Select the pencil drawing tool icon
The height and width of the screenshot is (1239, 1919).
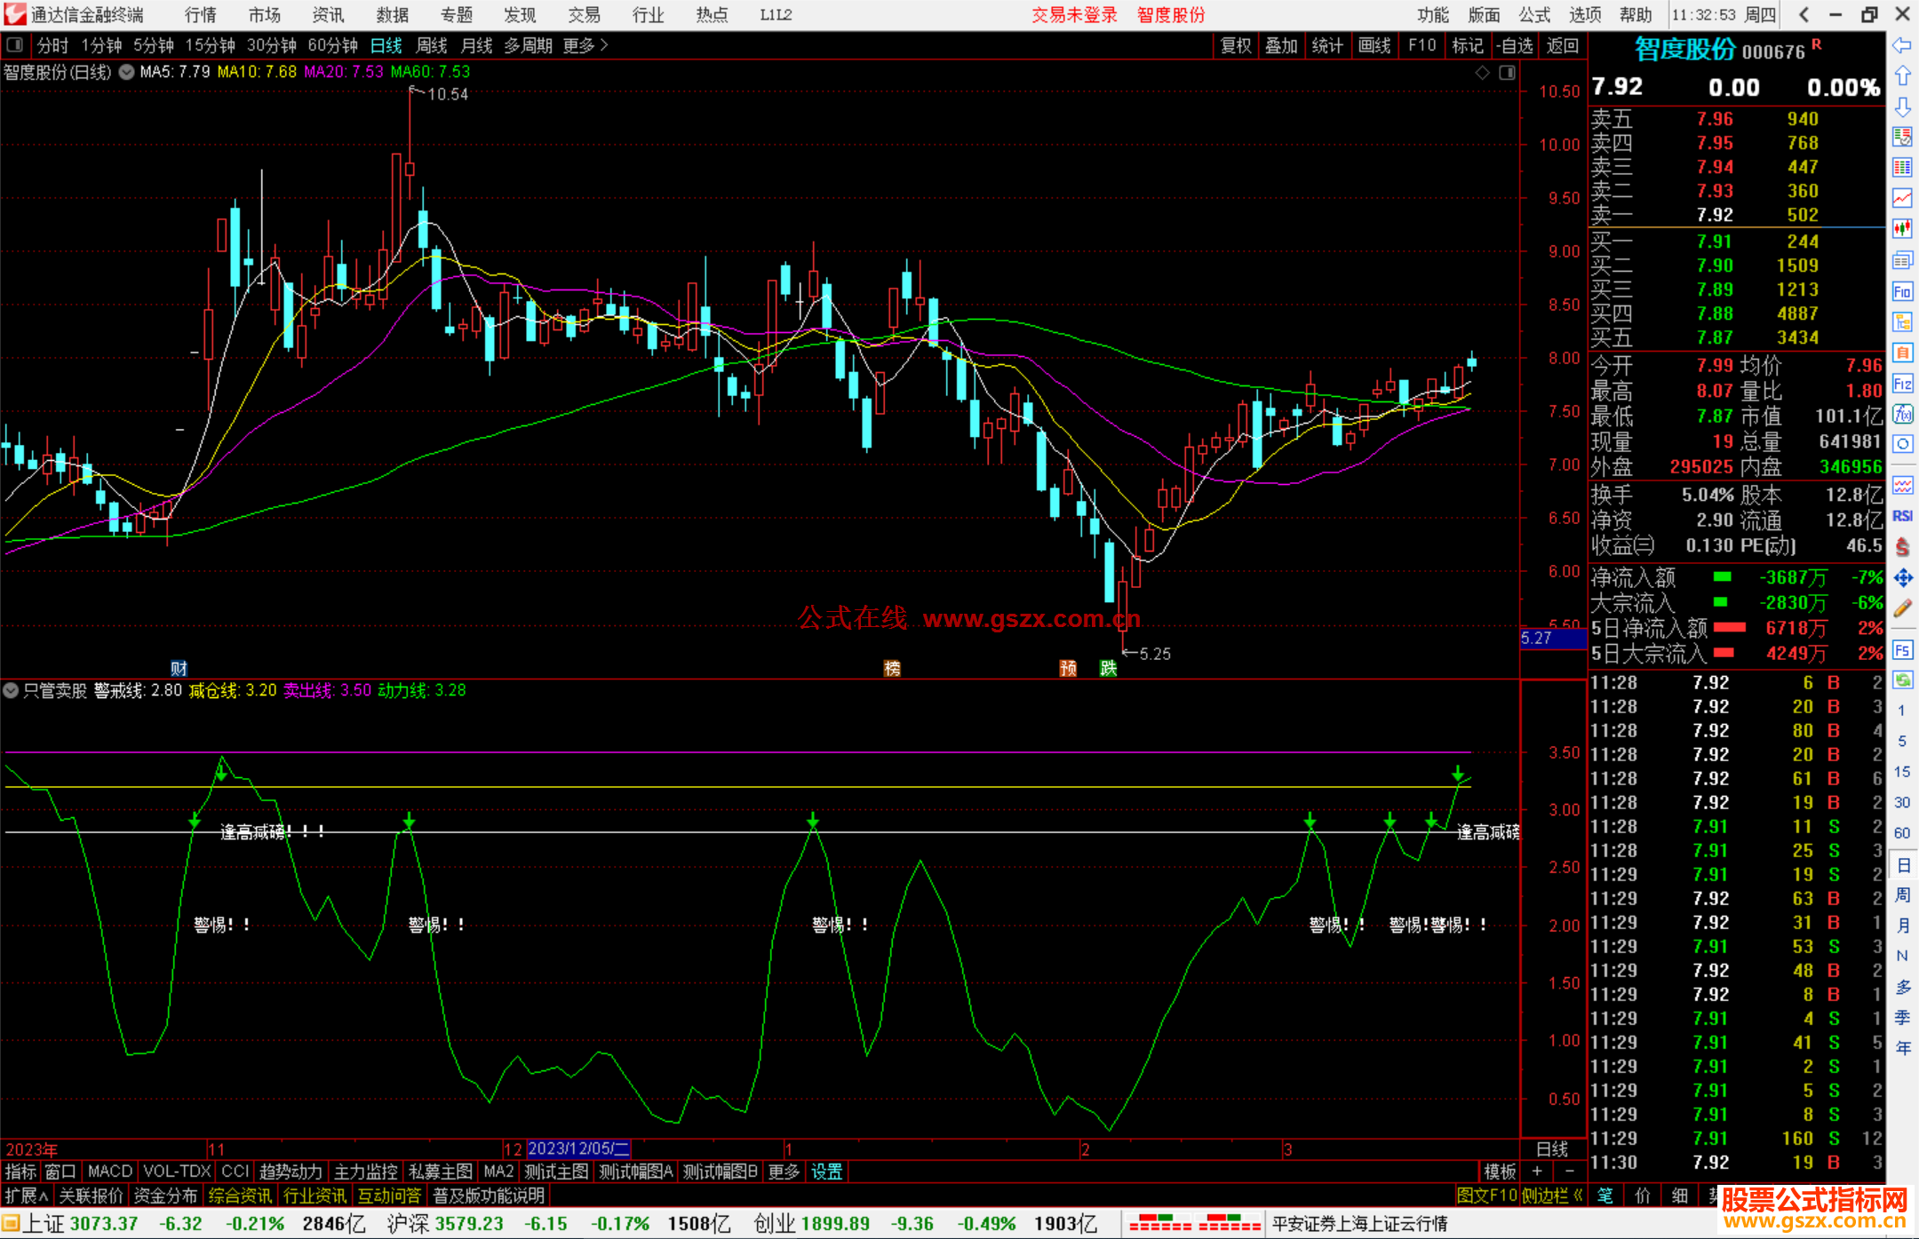(x=1902, y=609)
